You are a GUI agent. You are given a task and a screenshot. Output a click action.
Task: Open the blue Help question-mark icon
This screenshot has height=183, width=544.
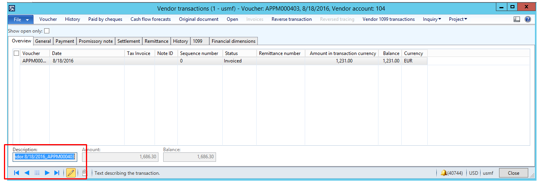click(x=527, y=19)
